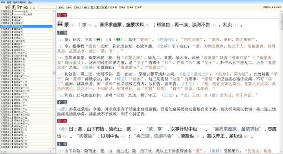Jump to the first record navigation icon
This screenshot has height=154, width=283.
pyautogui.click(x=92, y=7)
